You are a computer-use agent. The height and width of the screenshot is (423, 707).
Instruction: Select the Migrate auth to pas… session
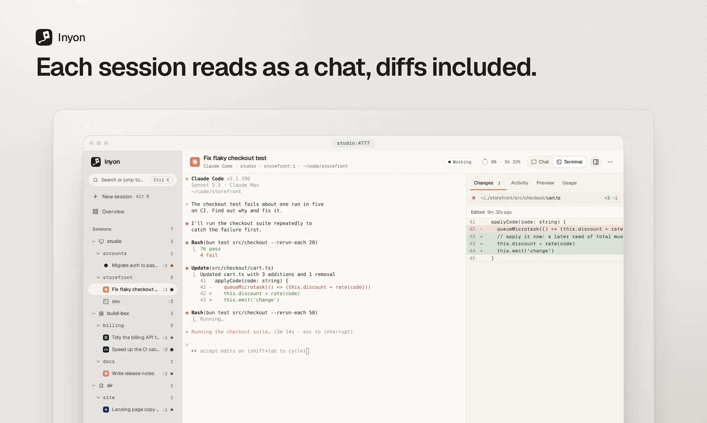click(132, 265)
